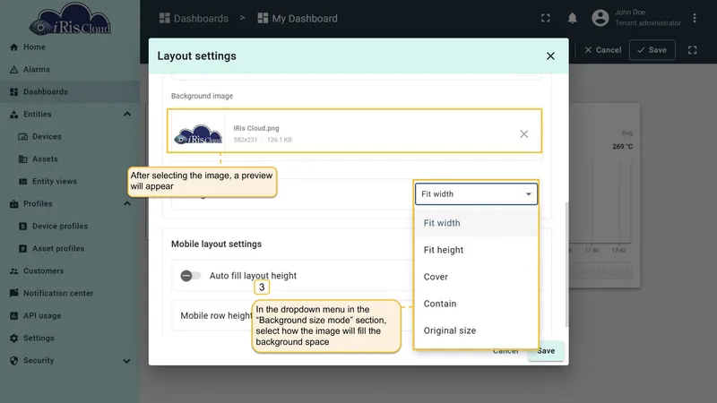Select Original size option
Screen dimensions: 717x403
[476, 330]
